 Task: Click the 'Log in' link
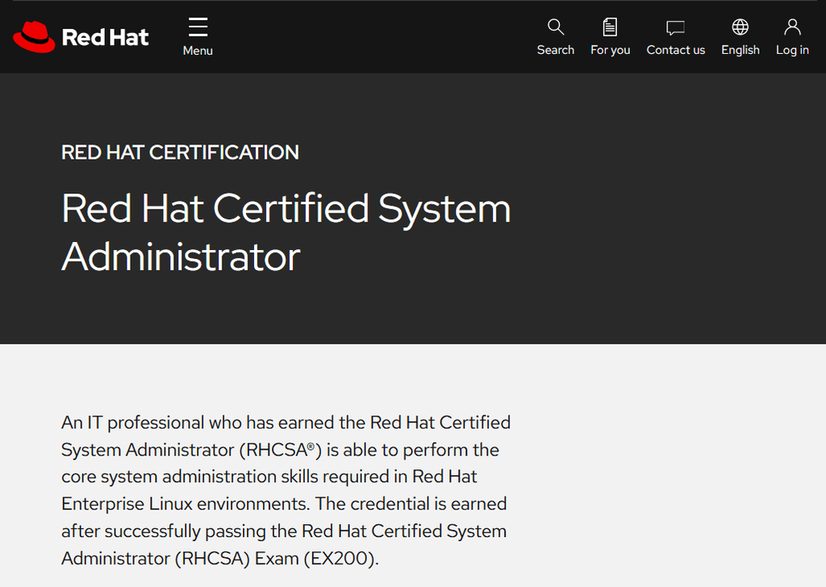791,49
